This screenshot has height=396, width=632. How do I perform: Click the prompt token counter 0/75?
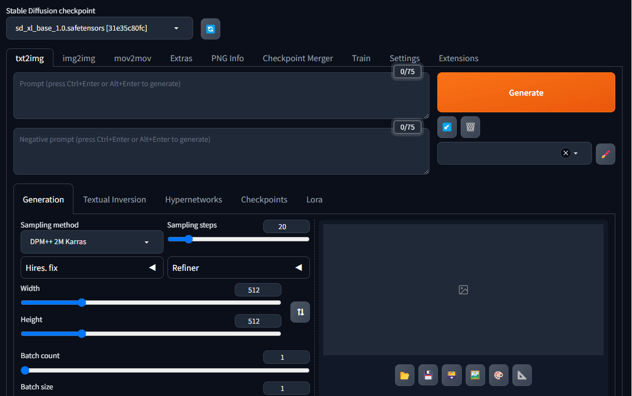click(407, 72)
